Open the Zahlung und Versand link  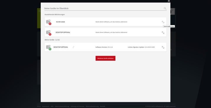point(77,106)
